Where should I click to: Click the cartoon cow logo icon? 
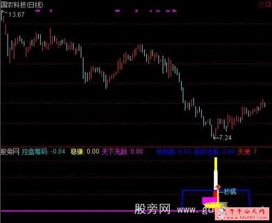point(221,214)
